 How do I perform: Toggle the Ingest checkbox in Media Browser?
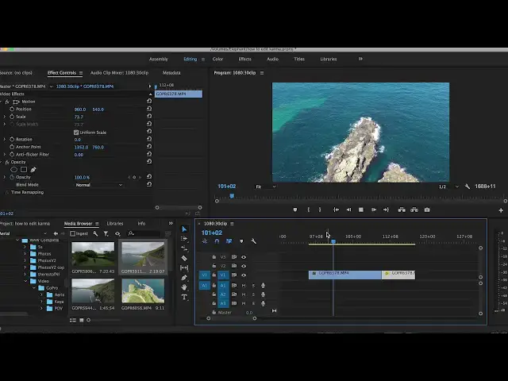(73, 233)
